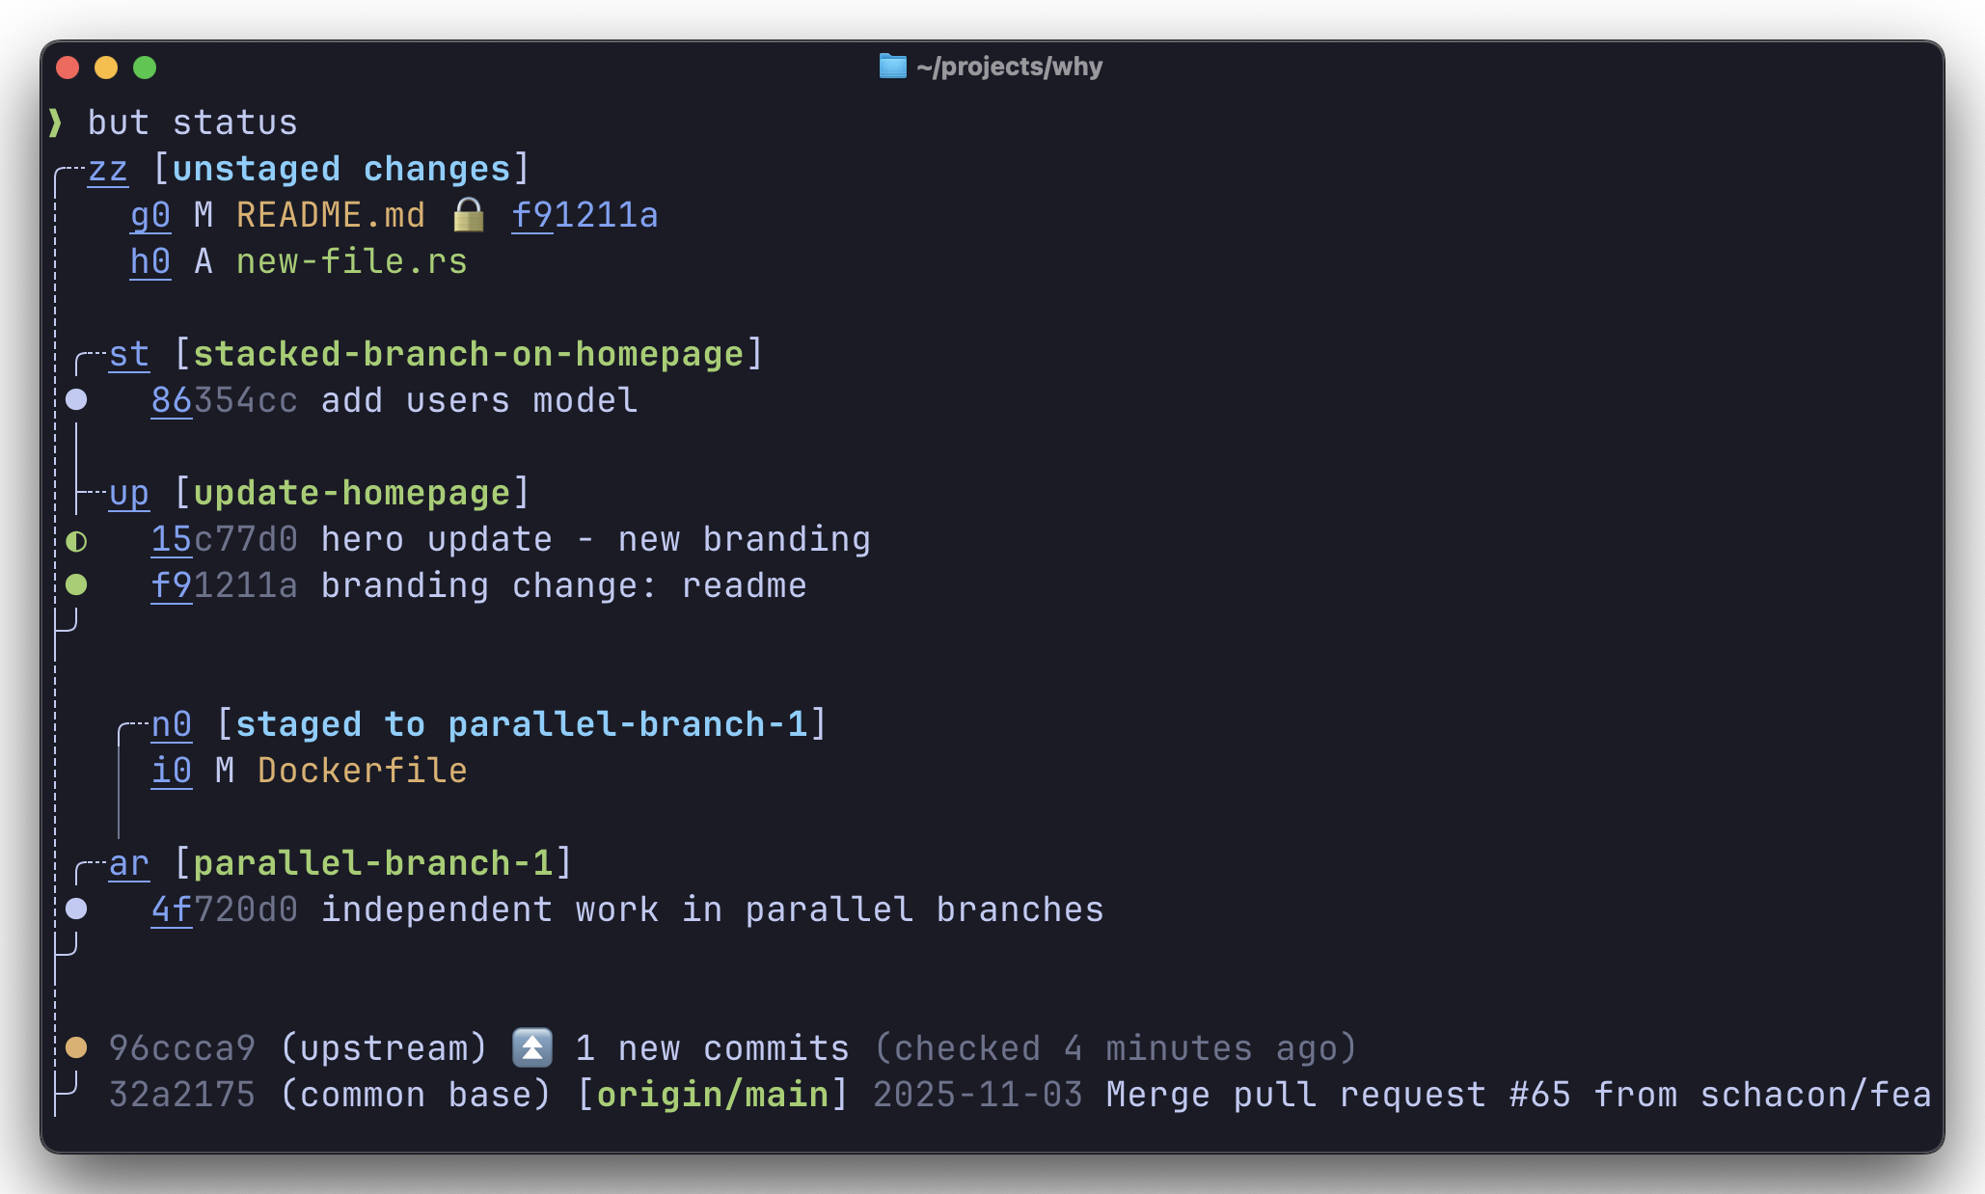Select the stacked-branch-on-homepage branch name
The width and height of the screenshot is (1985, 1194).
(x=469, y=354)
